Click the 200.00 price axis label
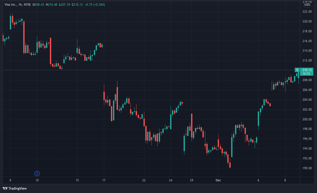This screenshot has width=317, height=193. (307, 119)
